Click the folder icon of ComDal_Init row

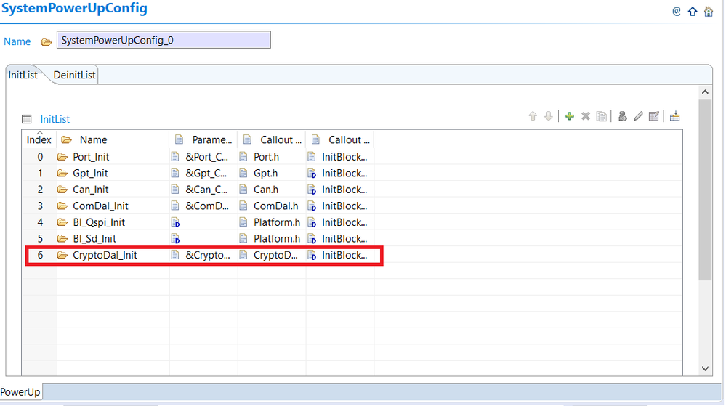[x=62, y=206]
